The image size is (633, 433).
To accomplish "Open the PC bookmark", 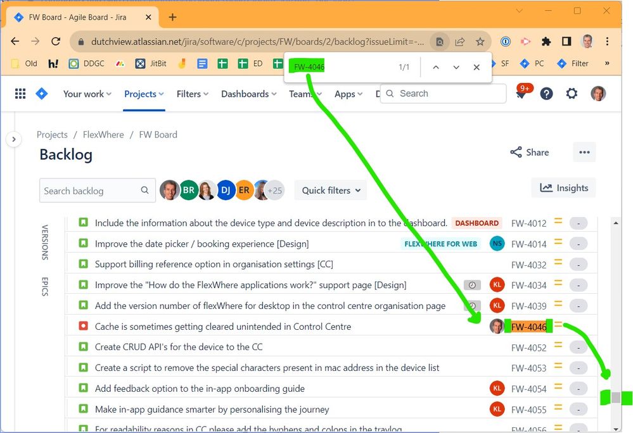I will [x=532, y=63].
